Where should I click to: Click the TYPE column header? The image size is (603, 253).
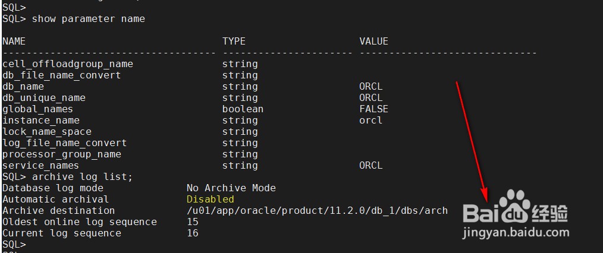[x=234, y=41]
